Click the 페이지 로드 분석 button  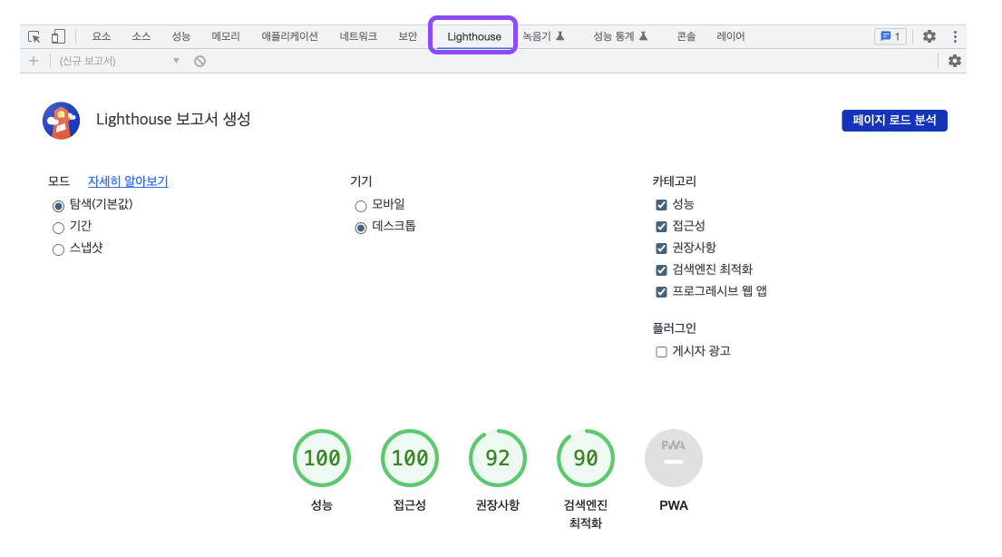coord(894,121)
